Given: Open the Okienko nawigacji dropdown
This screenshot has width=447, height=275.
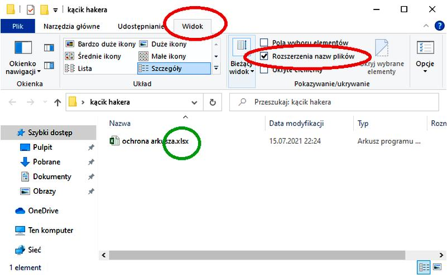Looking at the screenshot, I should pyautogui.click(x=23, y=58).
